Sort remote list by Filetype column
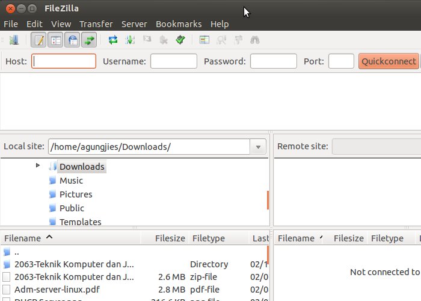Viewport: 421px width, 301px height. pyautogui.click(x=391, y=238)
